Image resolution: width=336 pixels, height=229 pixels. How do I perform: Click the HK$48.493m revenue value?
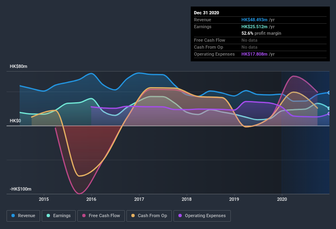point(255,20)
